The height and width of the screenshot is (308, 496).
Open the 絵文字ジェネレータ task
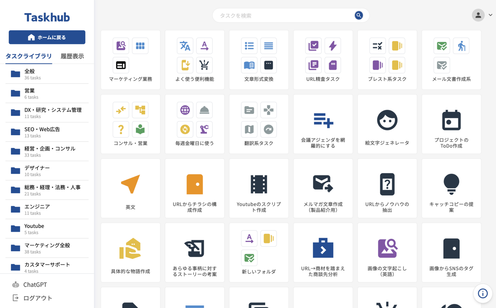[x=387, y=124]
